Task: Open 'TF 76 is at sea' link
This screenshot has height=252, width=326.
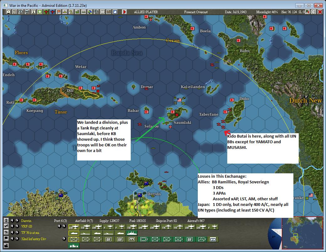Action: (30, 233)
